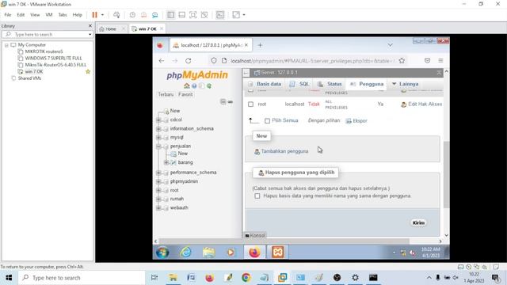The image size is (507, 285).
Task: Bookmark this page with the star icon
Action: (x=402, y=61)
